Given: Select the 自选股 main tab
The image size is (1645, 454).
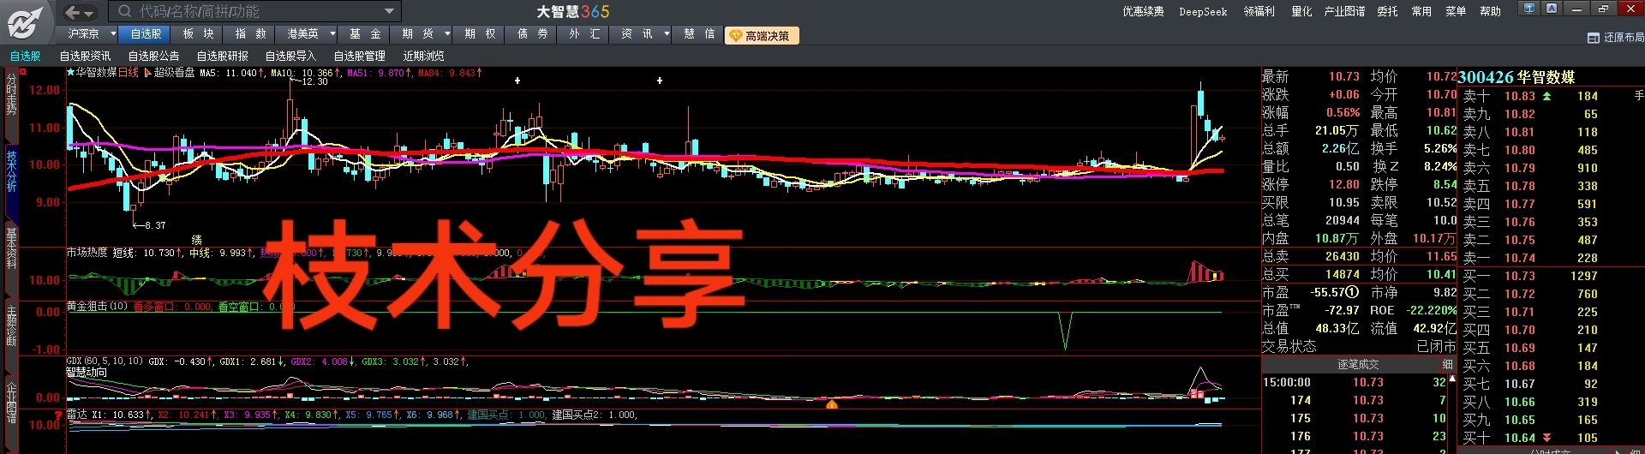Looking at the screenshot, I should coord(146,34).
